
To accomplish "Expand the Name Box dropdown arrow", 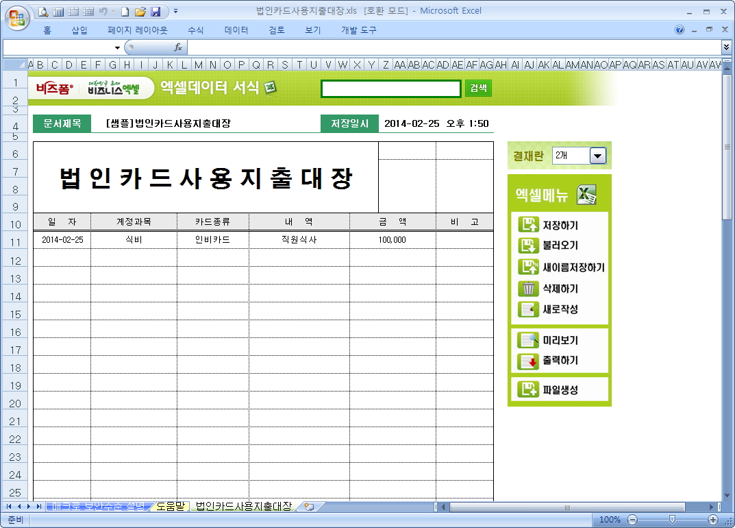I will click(x=117, y=48).
